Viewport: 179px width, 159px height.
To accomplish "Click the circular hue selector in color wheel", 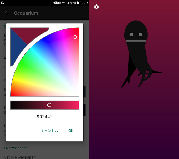I will tap(75, 37).
